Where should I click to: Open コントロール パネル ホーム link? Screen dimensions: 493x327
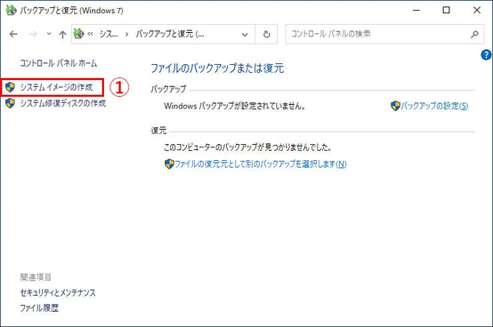(59, 63)
